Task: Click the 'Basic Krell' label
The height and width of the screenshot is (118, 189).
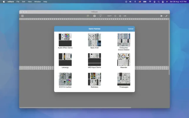Action: click(95, 48)
